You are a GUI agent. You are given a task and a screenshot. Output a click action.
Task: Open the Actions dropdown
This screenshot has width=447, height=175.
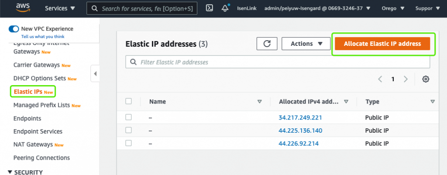pos(306,44)
